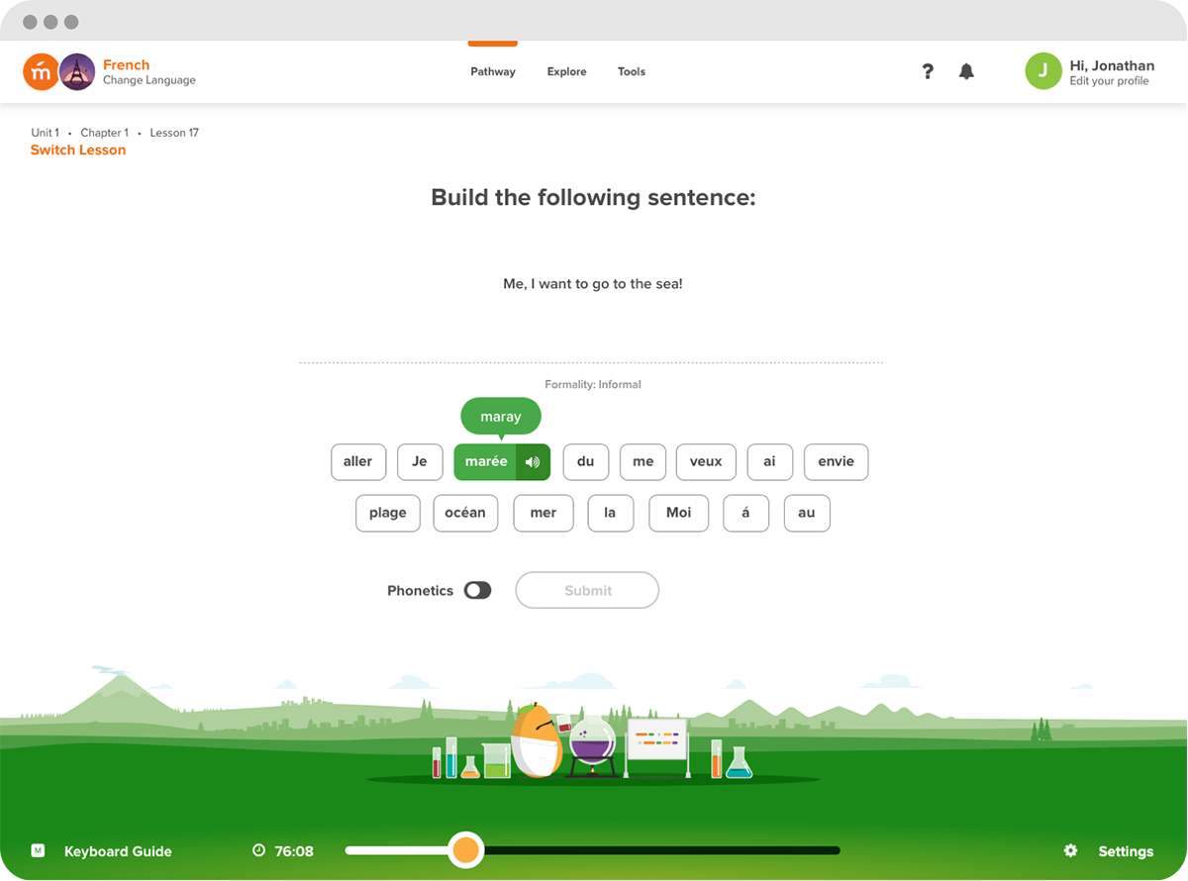Open help via the question mark icon
The image size is (1188, 881).
[928, 71]
